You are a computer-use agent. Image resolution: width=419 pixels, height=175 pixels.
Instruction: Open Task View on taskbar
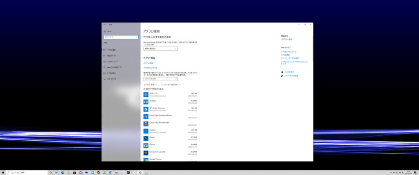56,173
